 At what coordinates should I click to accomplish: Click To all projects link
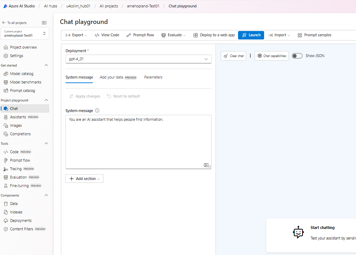(17, 23)
